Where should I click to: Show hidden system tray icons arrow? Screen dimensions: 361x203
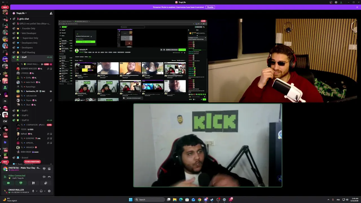328,200
